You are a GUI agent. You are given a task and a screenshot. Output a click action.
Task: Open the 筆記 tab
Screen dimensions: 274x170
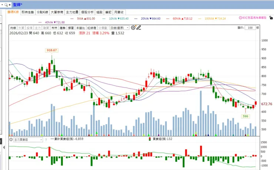pyautogui.click(x=108, y=12)
